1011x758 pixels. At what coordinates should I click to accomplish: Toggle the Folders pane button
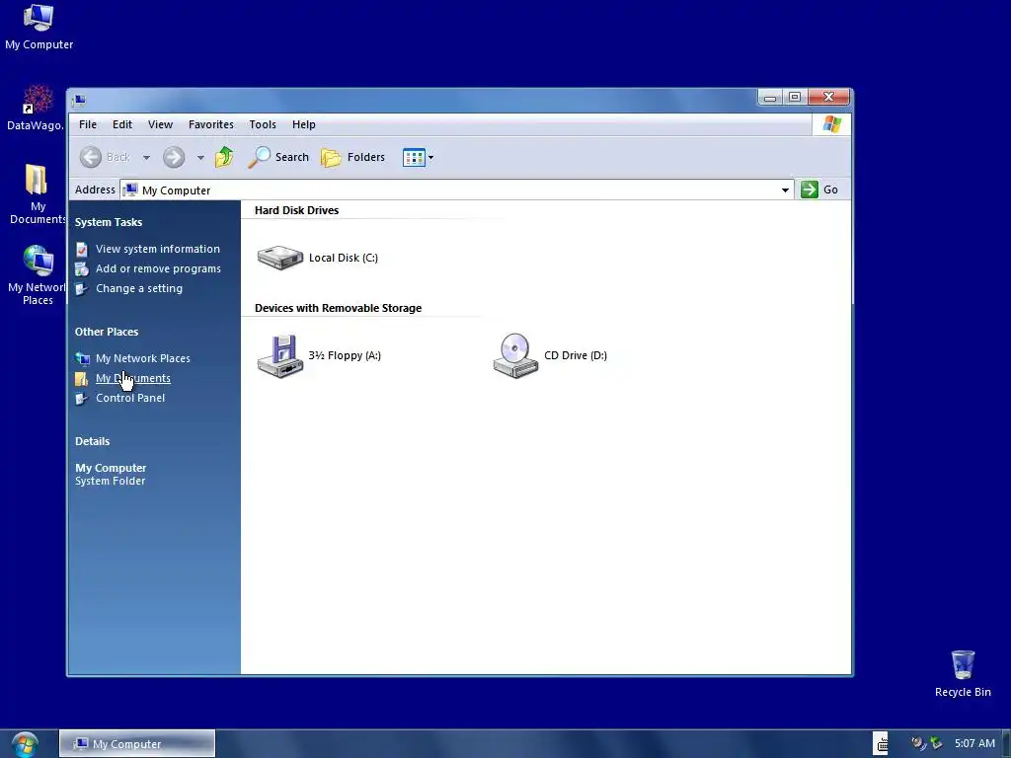[x=352, y=157]
